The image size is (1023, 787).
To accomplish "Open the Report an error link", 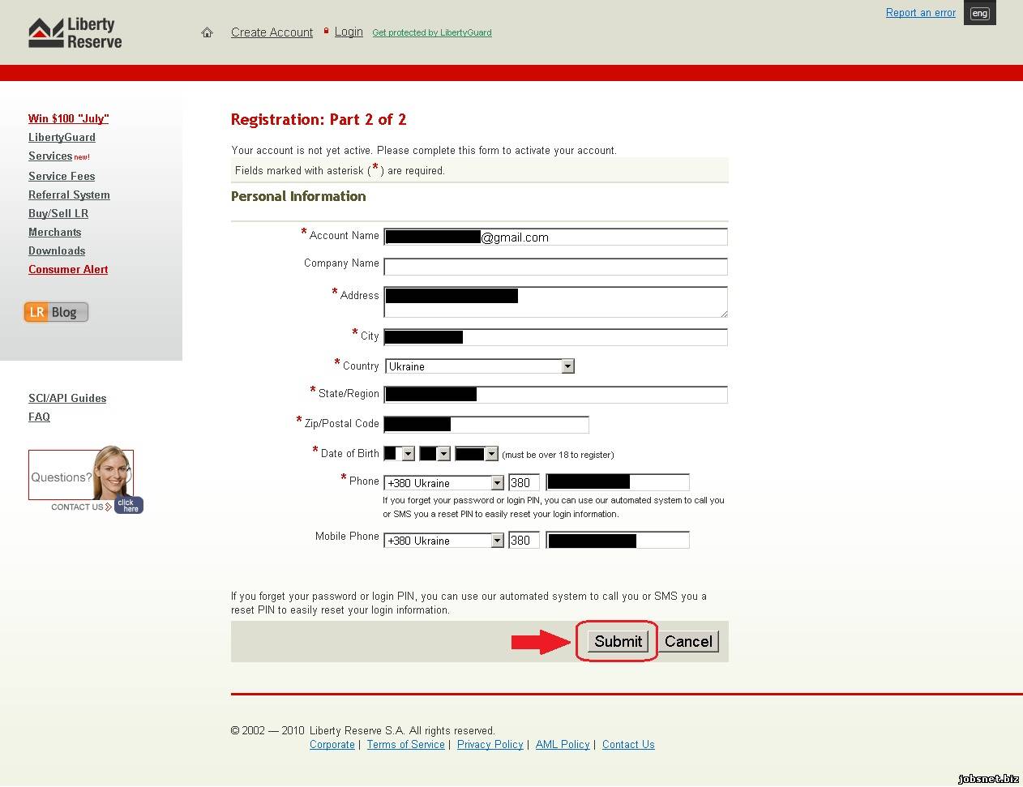I will click(921, 13).
